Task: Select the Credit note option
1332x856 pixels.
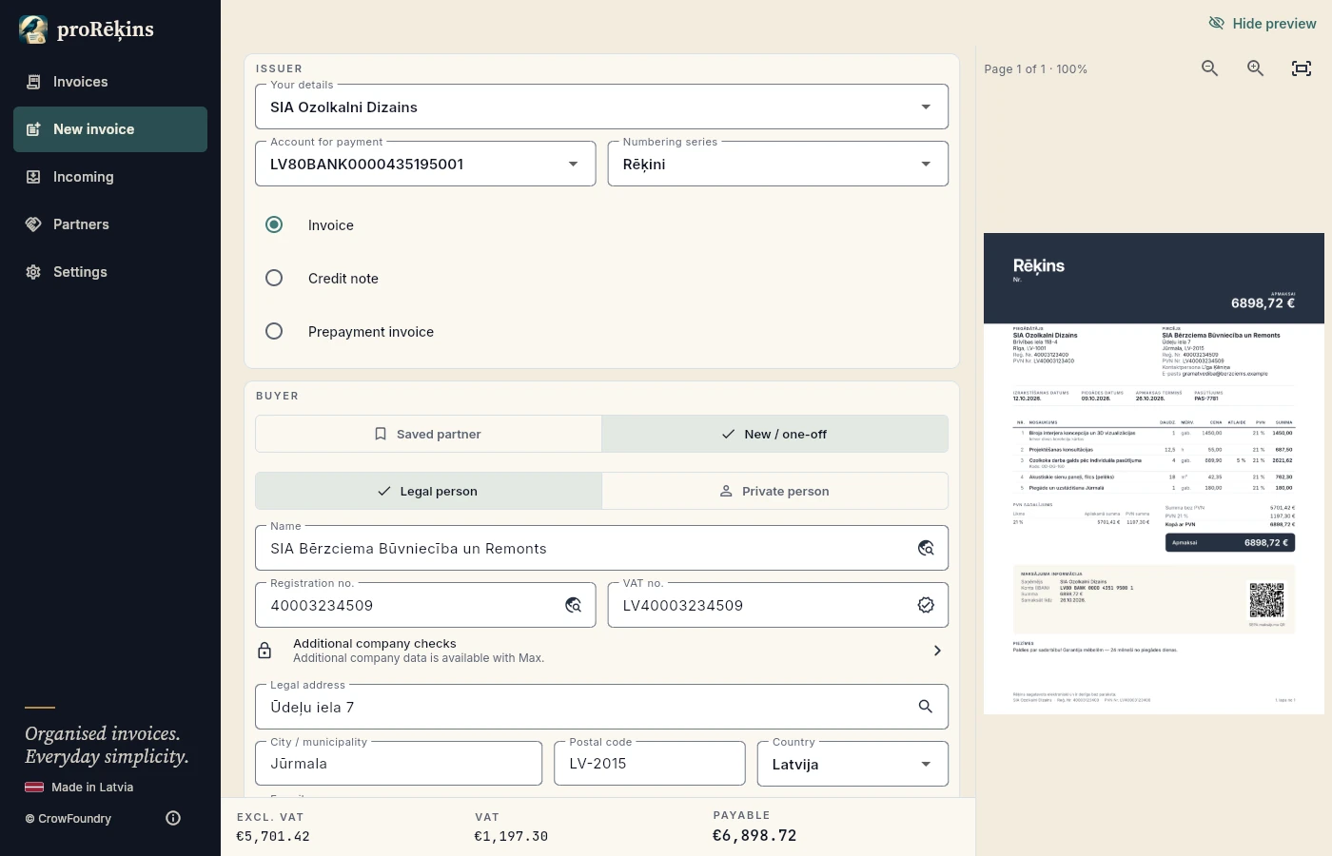Action: pyautogui.click(x=274, y=278)
